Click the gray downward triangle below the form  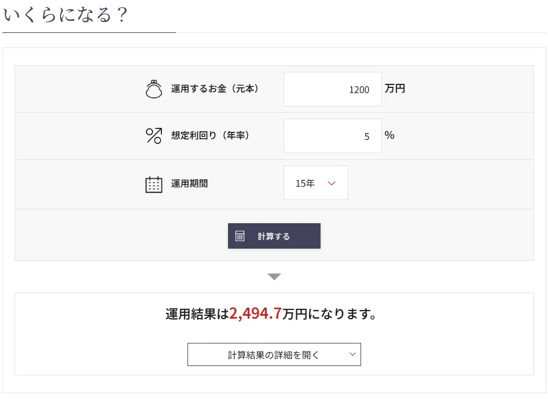click(274, 277)
